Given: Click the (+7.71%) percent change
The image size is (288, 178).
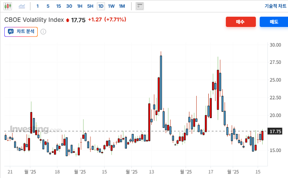Looking at the screenshot, I should click(x=115, y=20).
